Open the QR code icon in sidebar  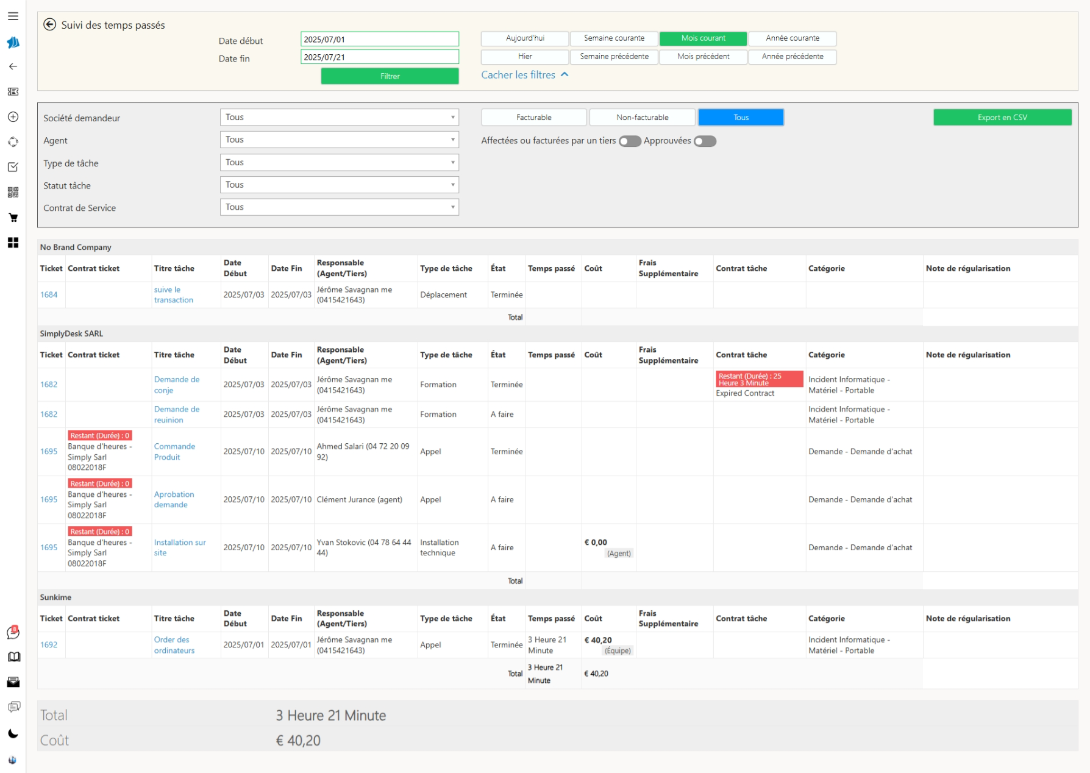(13, 193)
